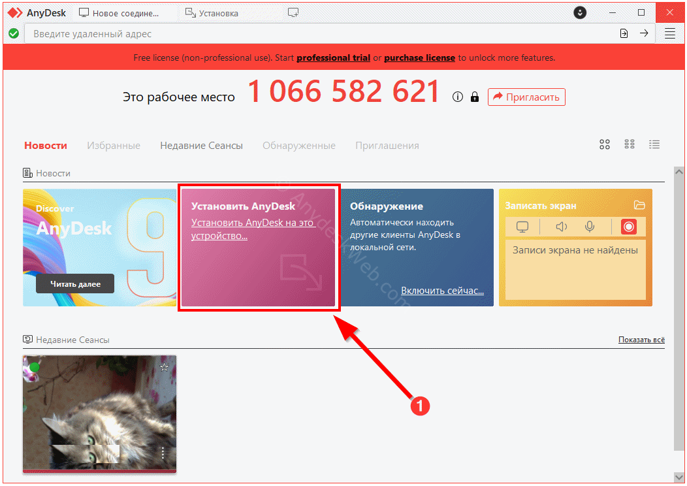The width and height of the screenshot is (687, 486).
Task: Switch to large tiles view
Action: click(605, 144)
